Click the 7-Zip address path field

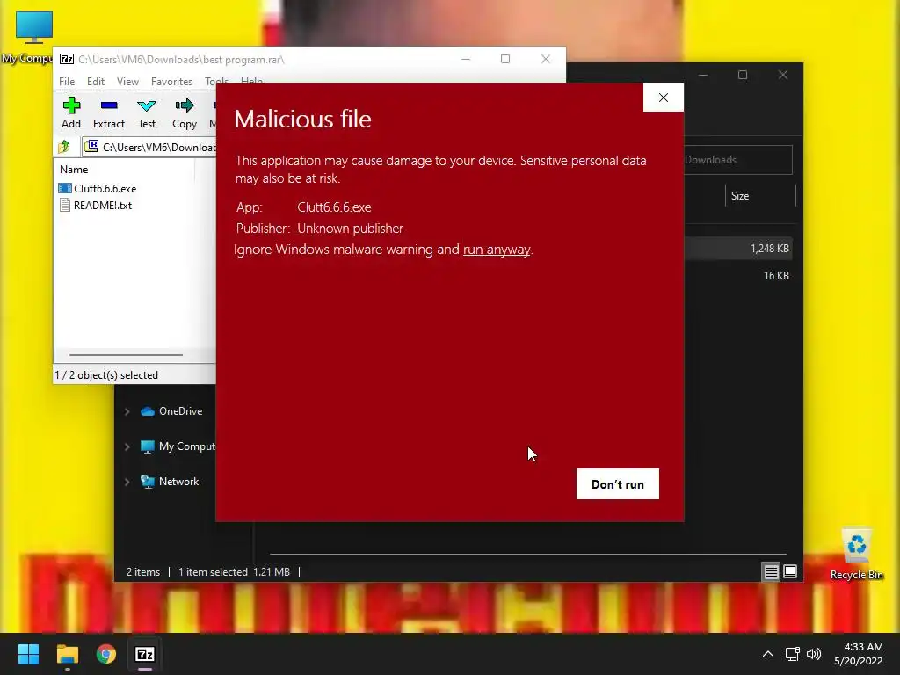coord(149,147)
